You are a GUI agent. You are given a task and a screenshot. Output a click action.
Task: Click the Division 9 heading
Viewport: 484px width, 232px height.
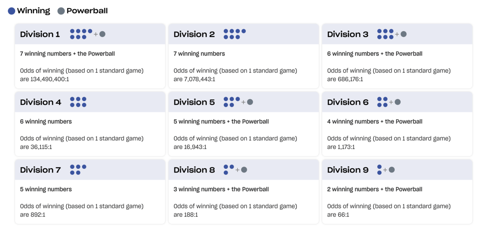click(348, 170)
